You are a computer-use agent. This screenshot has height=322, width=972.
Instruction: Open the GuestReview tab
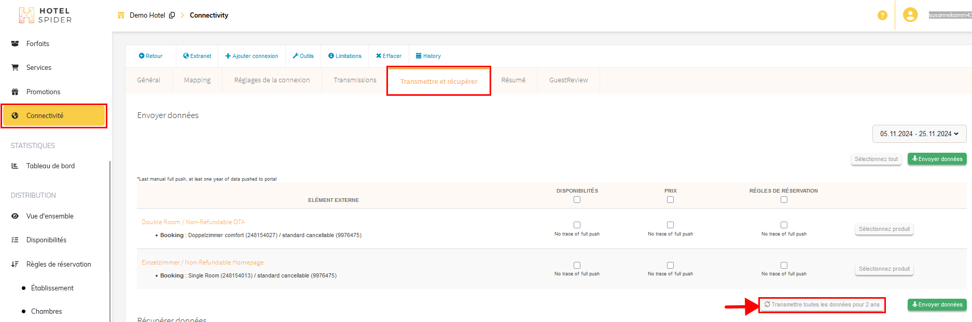tap(568, 80)
